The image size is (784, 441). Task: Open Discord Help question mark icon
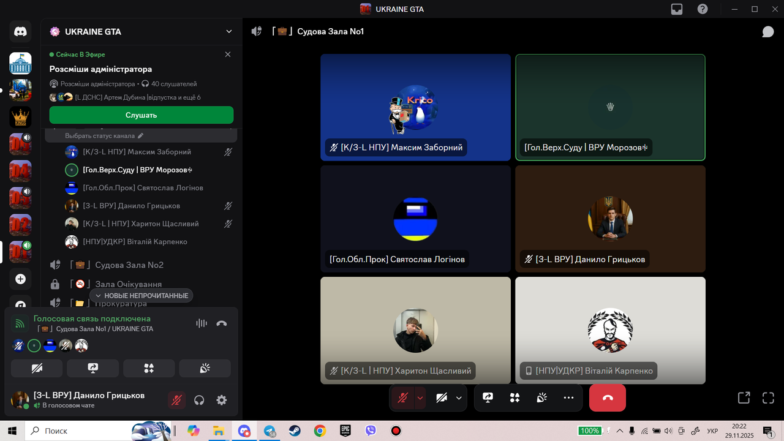[x=703, y=9]
